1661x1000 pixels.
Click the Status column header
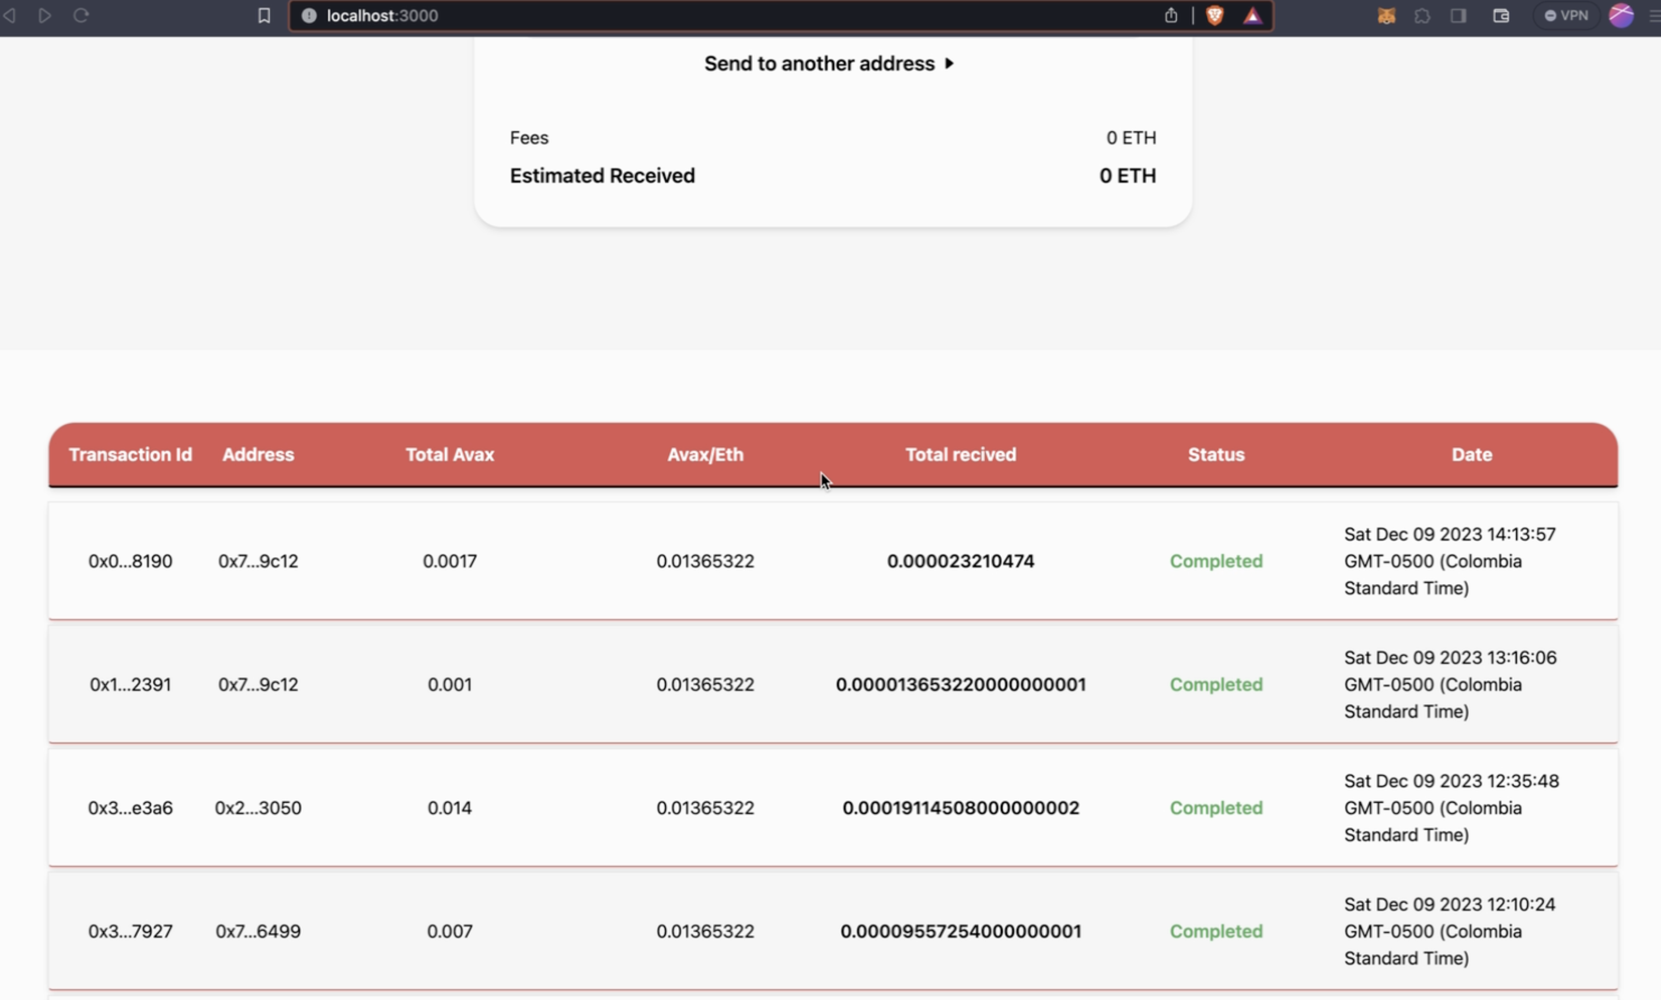pyautogui.click(x=1216, y=455)
